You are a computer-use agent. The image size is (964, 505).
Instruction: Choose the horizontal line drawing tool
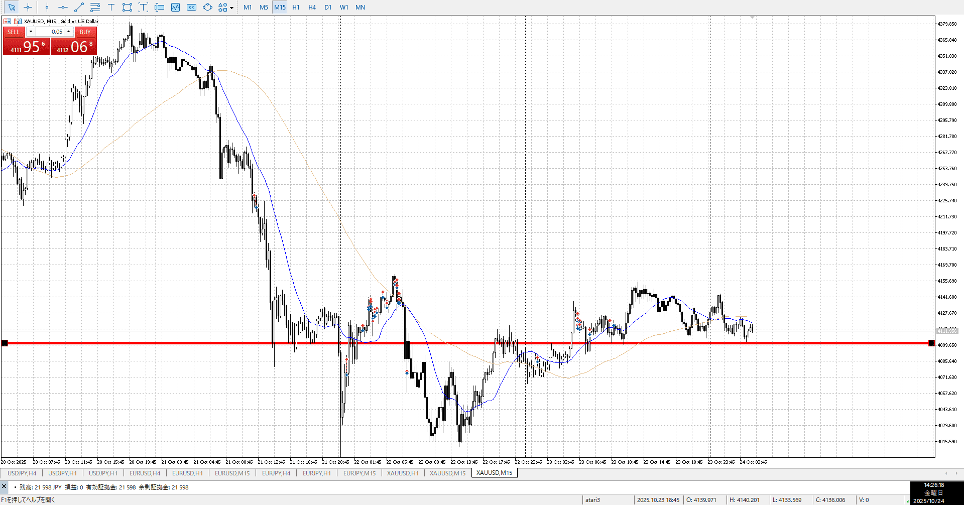coord(63,7)
